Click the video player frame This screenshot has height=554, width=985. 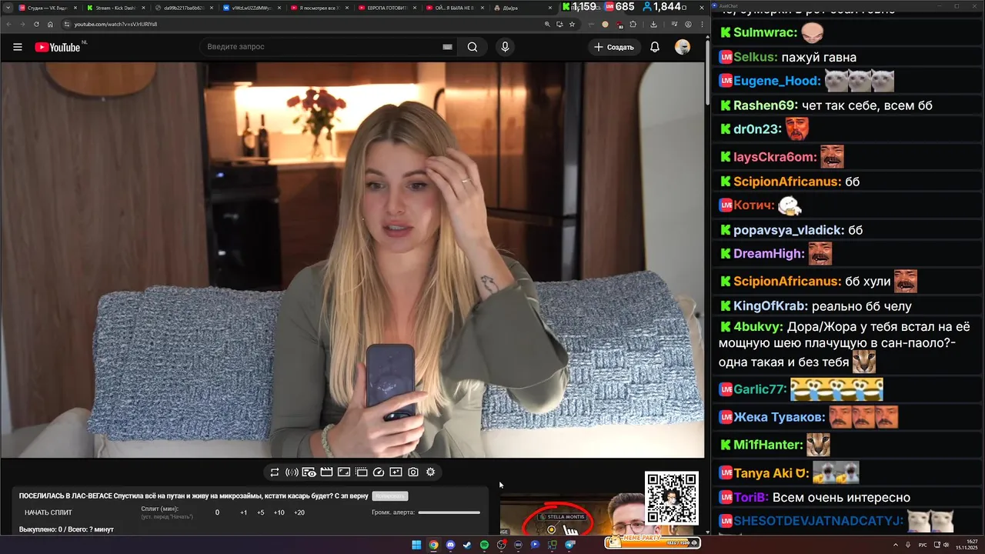click(x=352, y=260)
